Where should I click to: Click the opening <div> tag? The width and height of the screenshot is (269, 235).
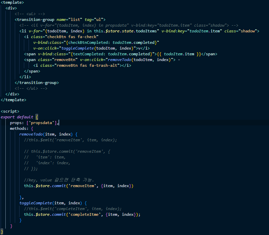[x=11, y=8]
